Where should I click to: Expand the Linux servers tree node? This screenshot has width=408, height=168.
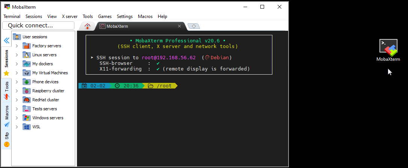[17, 55]
